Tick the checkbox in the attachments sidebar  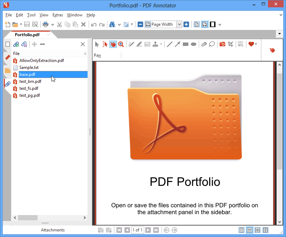point(8,44)
